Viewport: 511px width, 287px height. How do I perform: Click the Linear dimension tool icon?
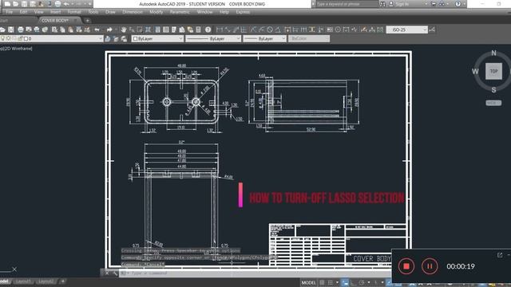coord(220,30)
